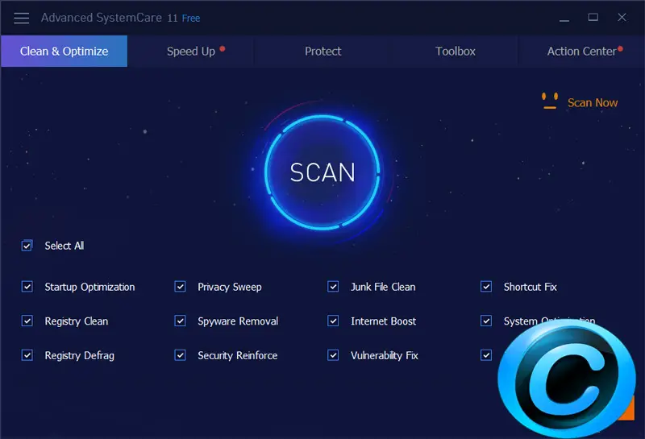Toggle the Select All checkbox
This screenshot has width=645, height=439.
click(x=27, y=246)
